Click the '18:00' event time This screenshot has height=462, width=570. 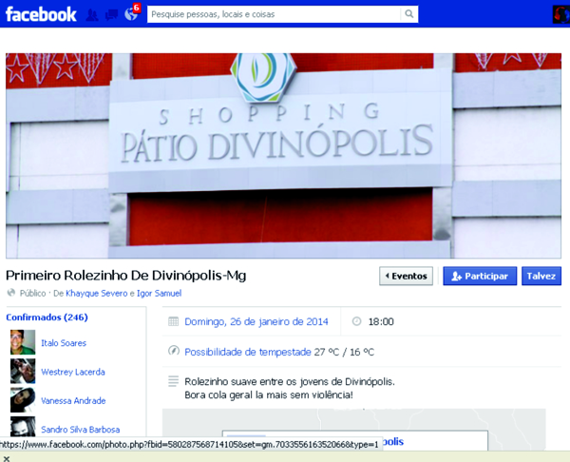(x=381, y=321)
